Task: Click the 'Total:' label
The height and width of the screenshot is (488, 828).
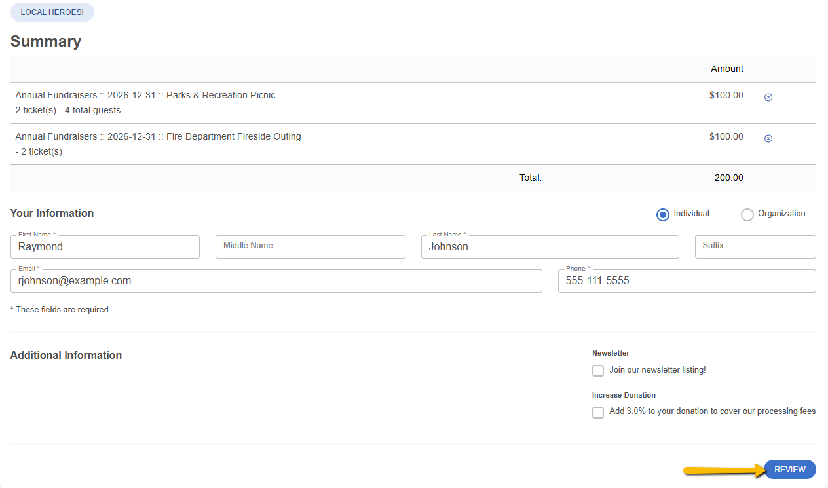Action: (531, 178)
